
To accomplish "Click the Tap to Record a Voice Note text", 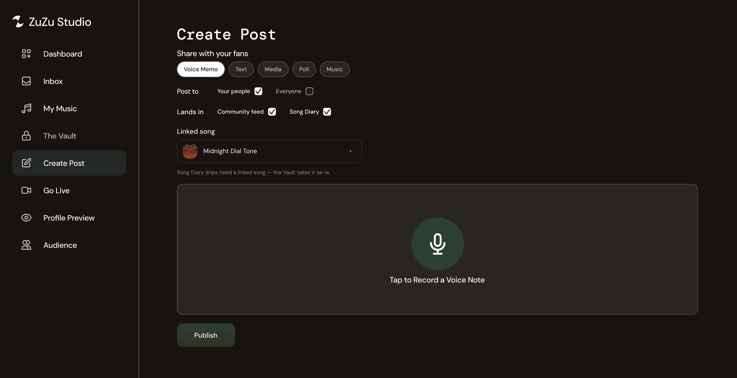I will [x=437, y=280].
